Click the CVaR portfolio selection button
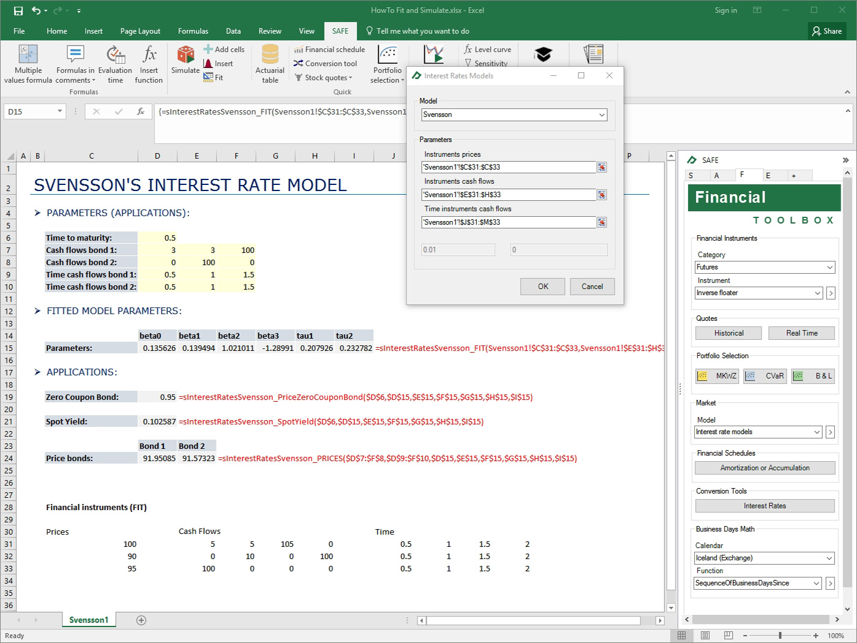 (x=765, y=376)
